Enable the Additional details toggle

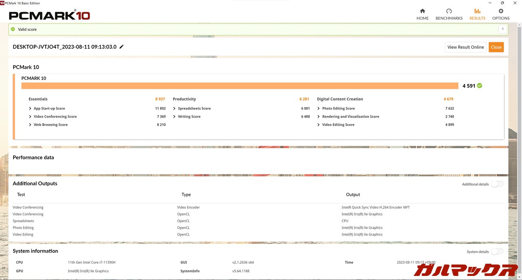(x=497, y=184)
